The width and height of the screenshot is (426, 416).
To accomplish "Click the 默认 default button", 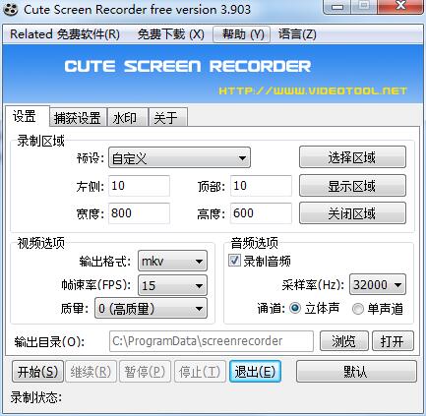I will pyautogui.click(x=356, y=372).
